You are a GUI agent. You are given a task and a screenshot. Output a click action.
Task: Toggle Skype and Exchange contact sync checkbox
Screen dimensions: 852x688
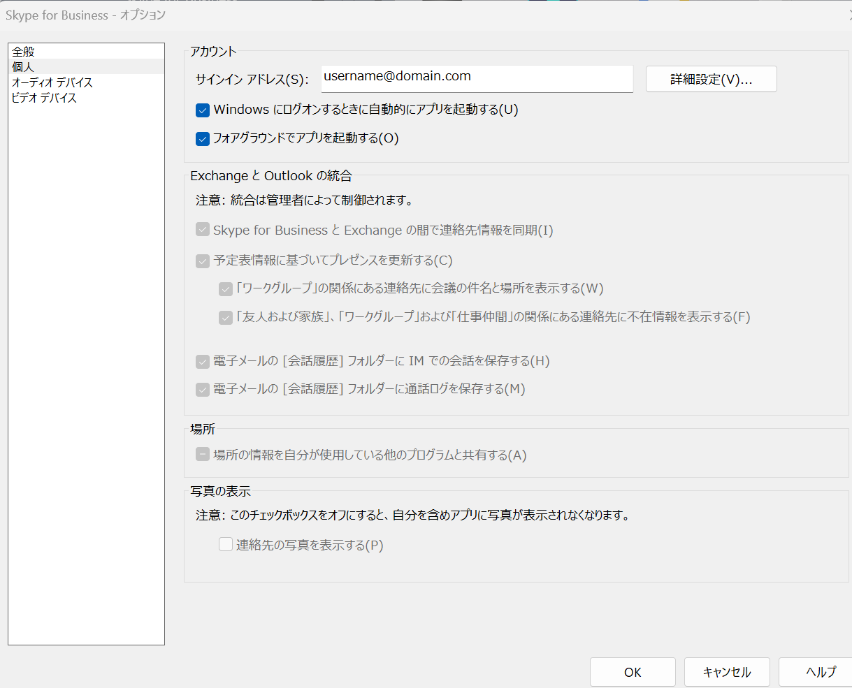pyautogui.click(x=203, y=230)
